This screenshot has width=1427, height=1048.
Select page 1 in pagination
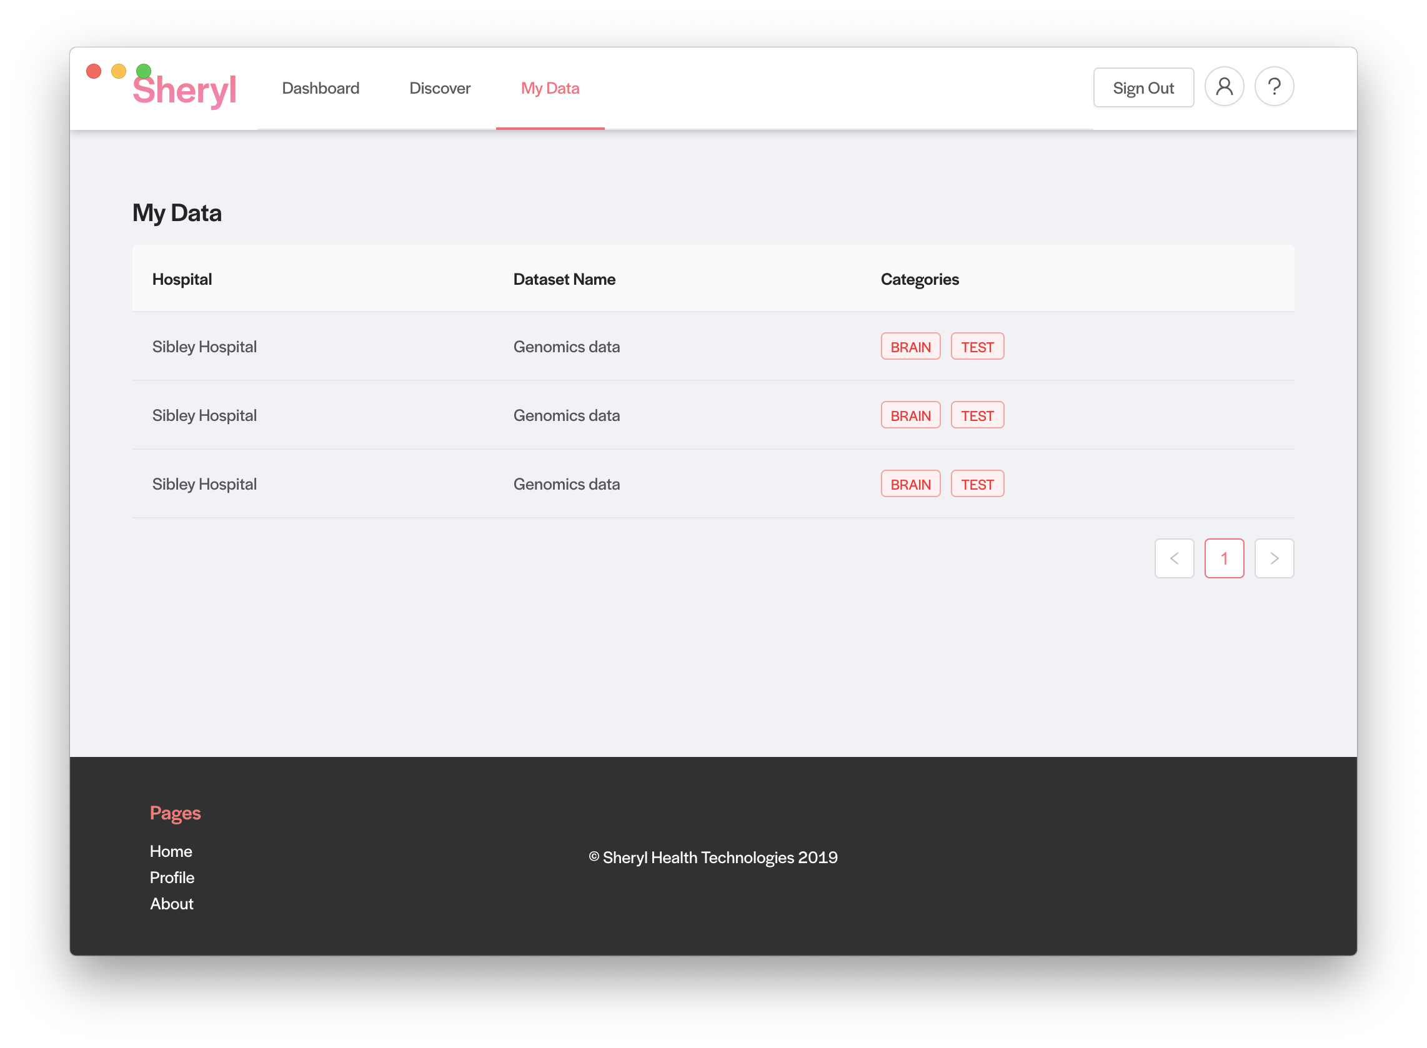(x=1224, y=558)
